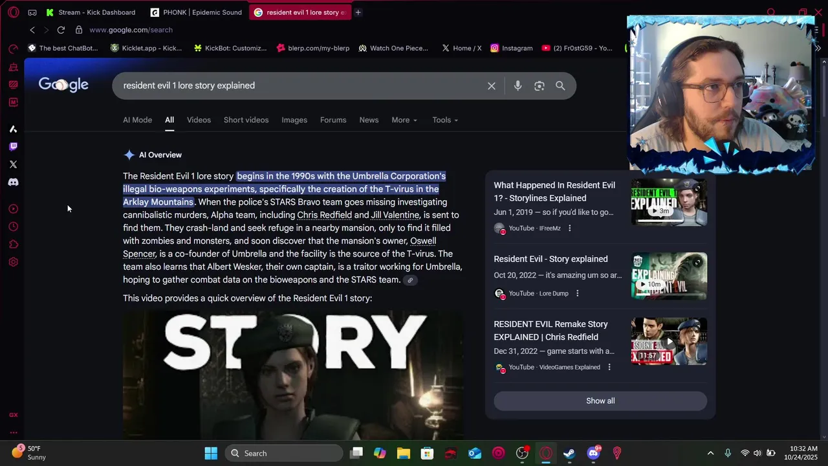Screen dimensions: 828x466
Task: Open Kicklet.app bookmark
Action: point(146,48)
